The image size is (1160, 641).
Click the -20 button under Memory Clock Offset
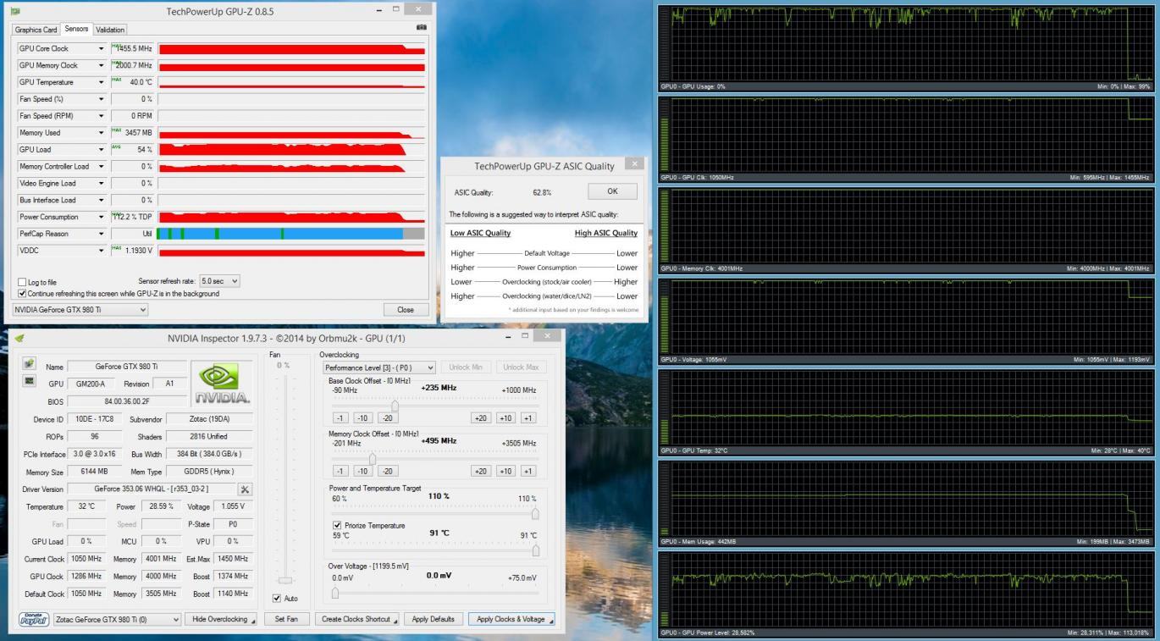point(388,472)
